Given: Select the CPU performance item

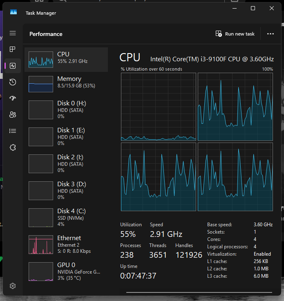Looking at the screenshot, I should coord(66,60).
